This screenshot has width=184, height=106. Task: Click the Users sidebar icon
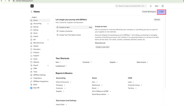point(31,59)
